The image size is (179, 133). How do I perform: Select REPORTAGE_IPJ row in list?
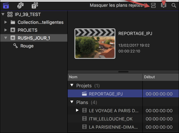click(123, 94)
